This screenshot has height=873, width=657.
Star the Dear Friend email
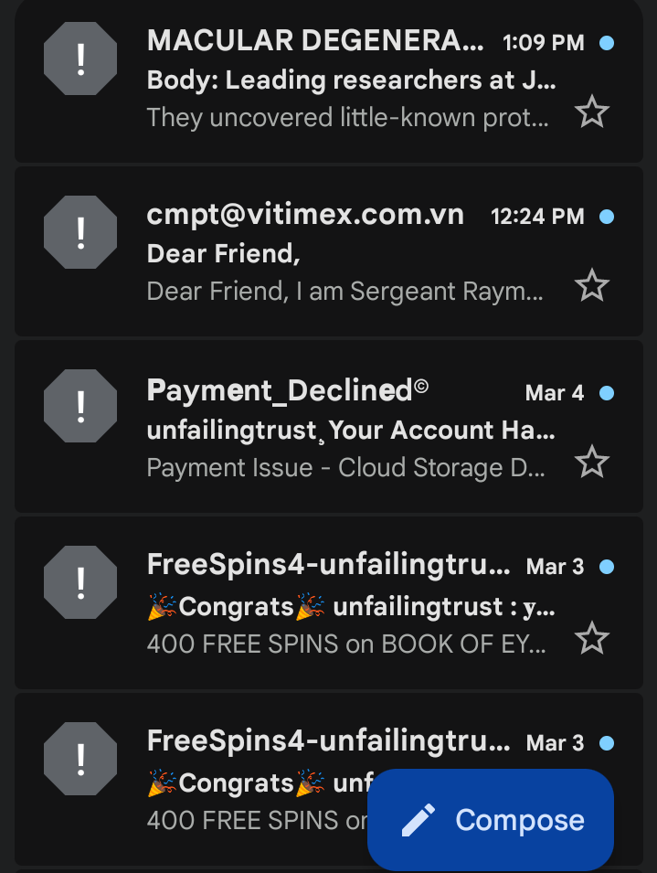pyautogui.click(x=592, y=286)
